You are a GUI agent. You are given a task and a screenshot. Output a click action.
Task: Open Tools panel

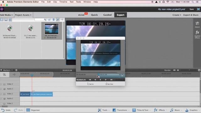(104, 110)
